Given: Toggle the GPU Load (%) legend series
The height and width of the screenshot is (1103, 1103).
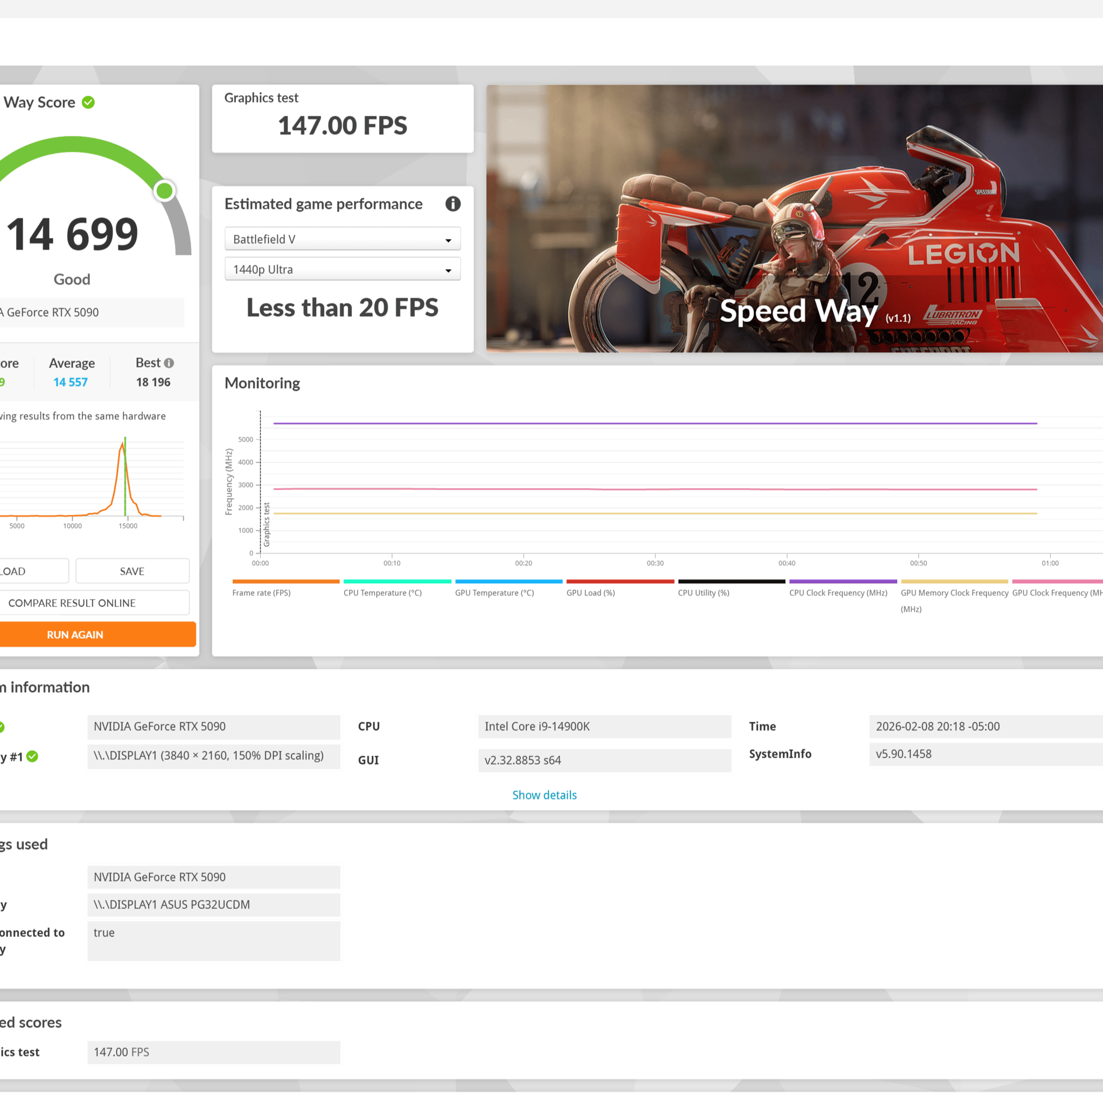Looking at the screenshot, I should click(620, 589).
